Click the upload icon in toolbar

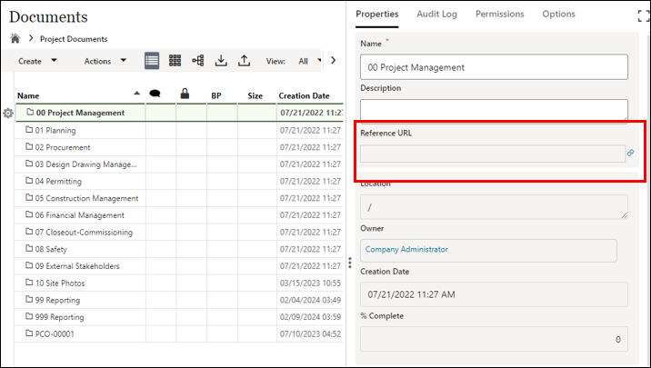click(244, 61)
